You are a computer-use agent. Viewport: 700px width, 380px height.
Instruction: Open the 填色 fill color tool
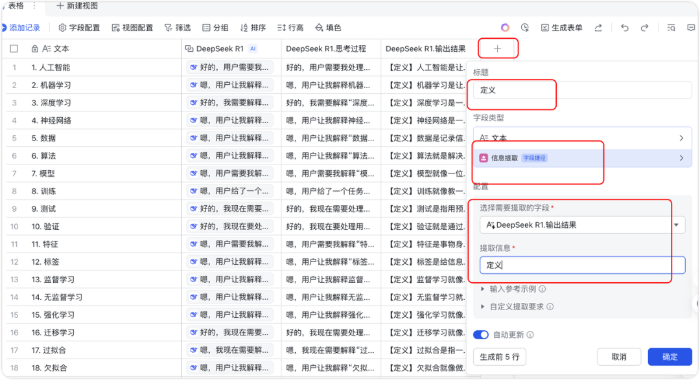pyautogui.click(x=328, y=28)
